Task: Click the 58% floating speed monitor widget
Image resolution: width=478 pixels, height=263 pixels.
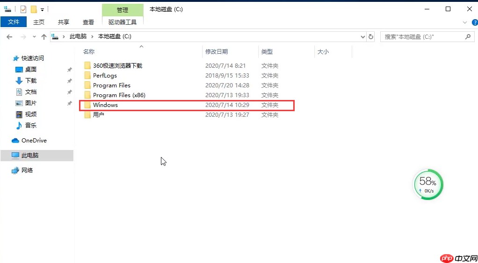Action: [x=427, y=185]
